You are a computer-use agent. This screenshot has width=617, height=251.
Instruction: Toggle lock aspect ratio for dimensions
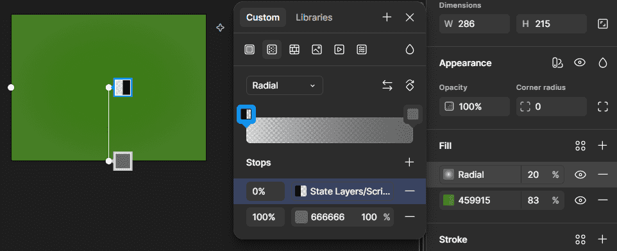602,24
